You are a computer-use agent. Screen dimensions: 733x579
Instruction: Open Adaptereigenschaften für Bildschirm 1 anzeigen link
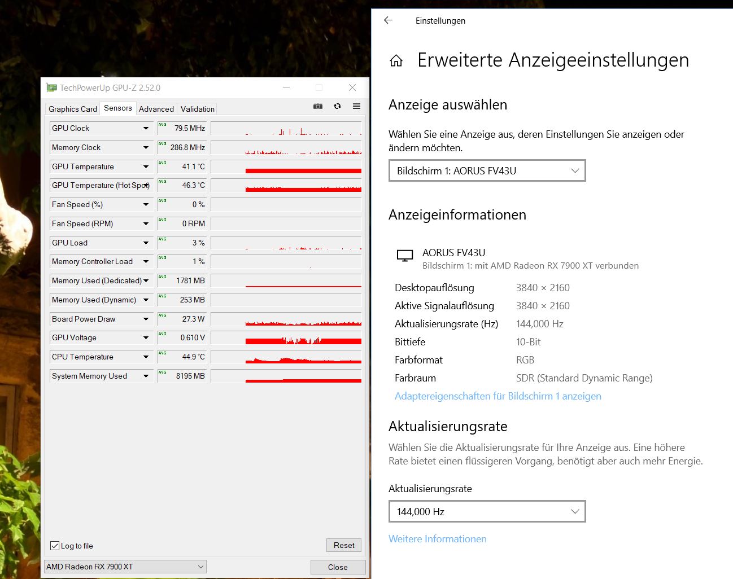[x=498, y=396]
